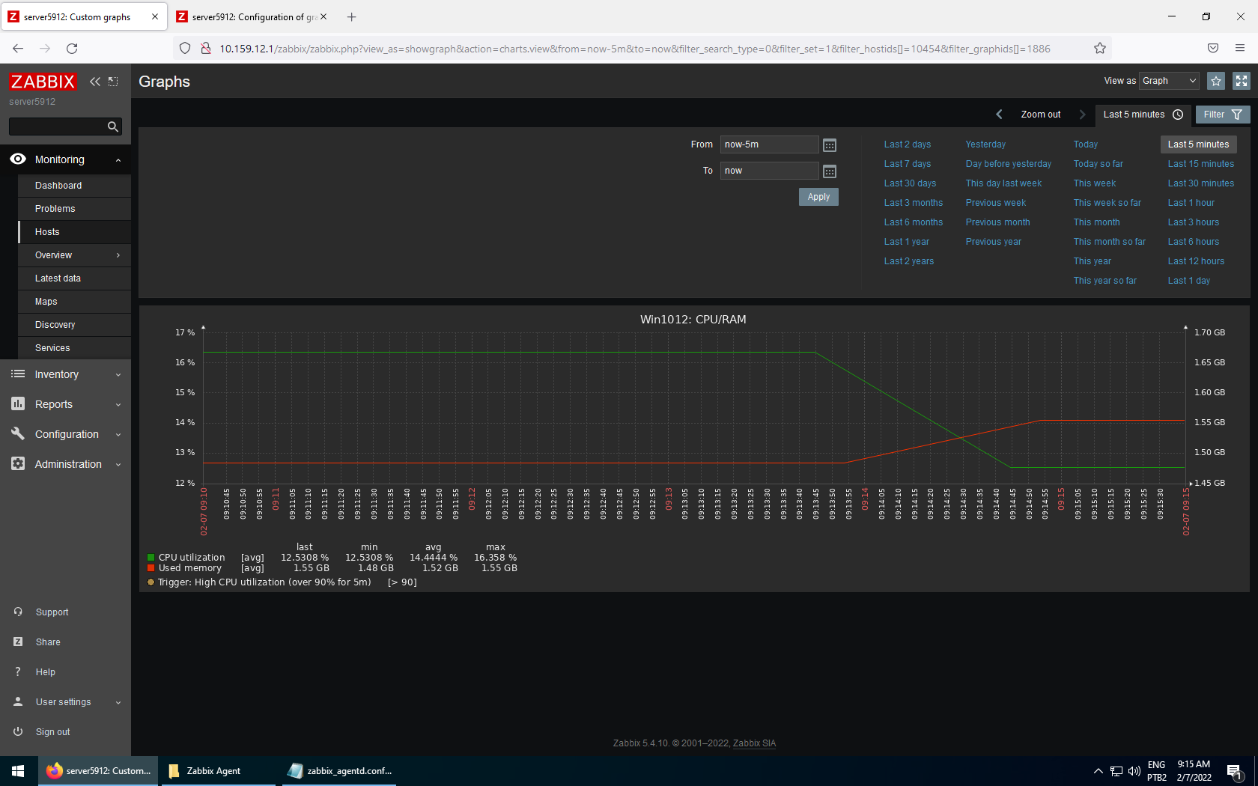The image size is (1258, 786).
Task: Open Configuration via the wrench icon
Action: pyautogui.click(x=17, y=434)
